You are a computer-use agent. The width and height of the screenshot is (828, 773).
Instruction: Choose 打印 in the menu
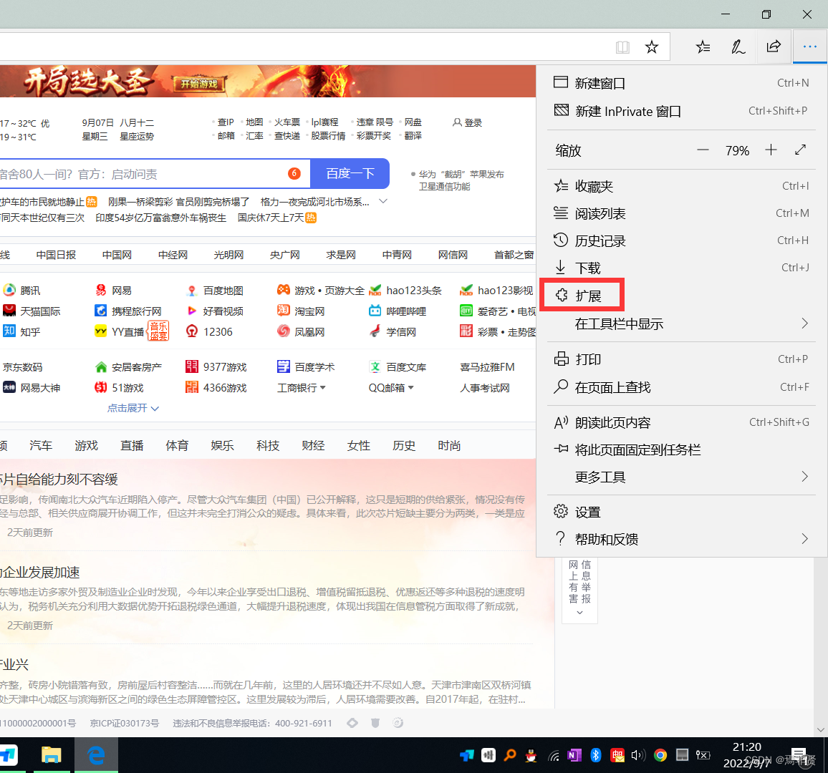pos(681,359)
